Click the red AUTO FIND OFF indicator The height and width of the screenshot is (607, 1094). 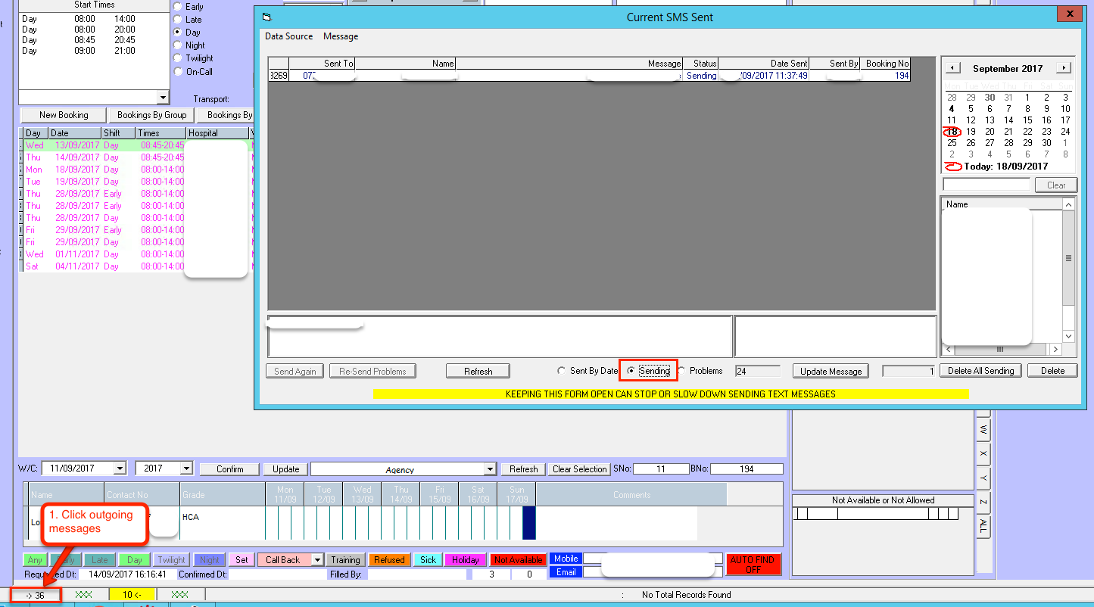[753, 565]
